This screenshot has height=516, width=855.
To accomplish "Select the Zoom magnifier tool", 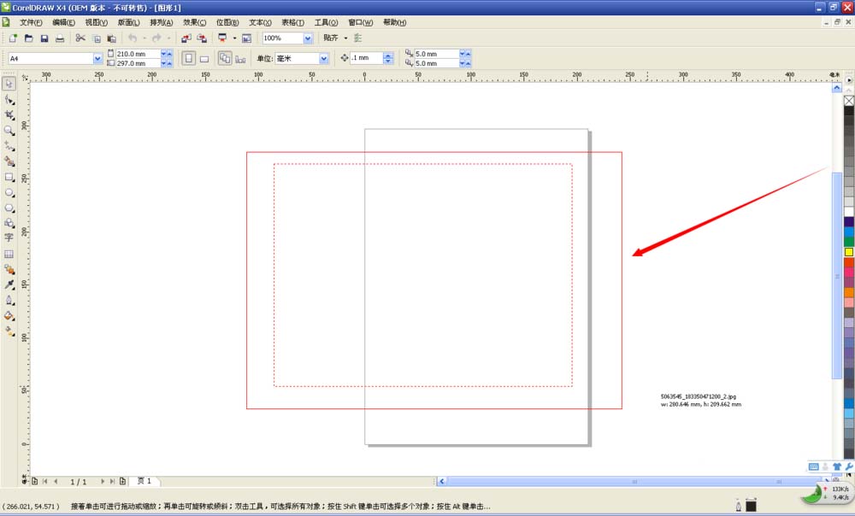I will coord(9,131).
